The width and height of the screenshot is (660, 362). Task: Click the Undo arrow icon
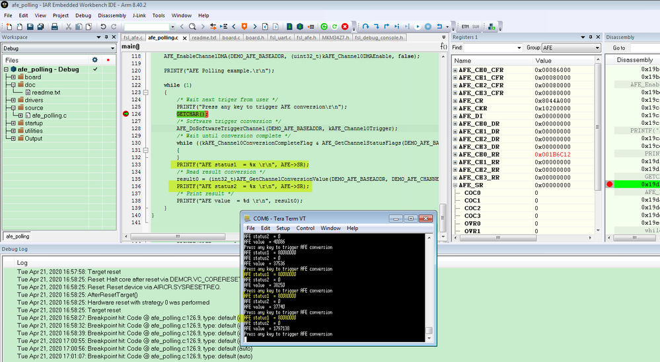tap(103, 26)
